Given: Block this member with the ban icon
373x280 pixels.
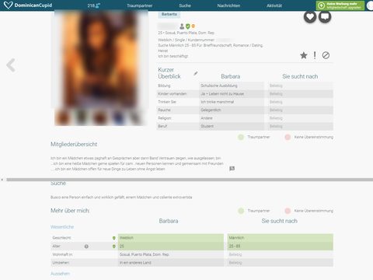Looking at the screenshot, I should (x=326, y=55).
